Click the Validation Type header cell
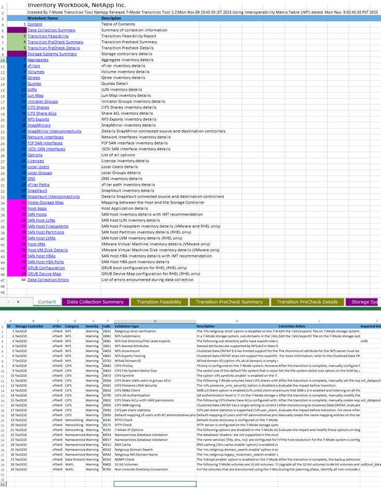 click(155, 326)
